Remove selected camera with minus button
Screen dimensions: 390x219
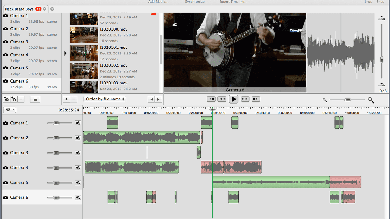click(21, 99)
